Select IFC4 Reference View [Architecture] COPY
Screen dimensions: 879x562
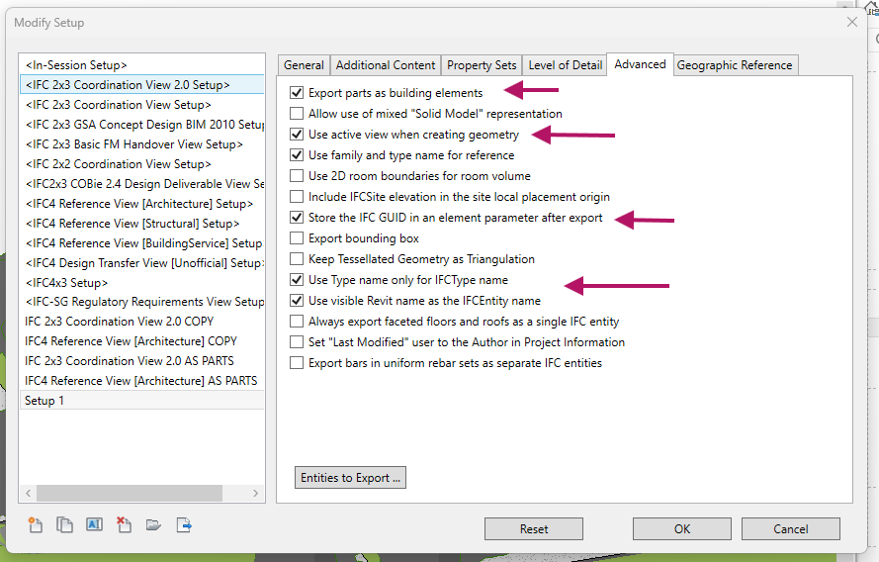coord(141,341)
